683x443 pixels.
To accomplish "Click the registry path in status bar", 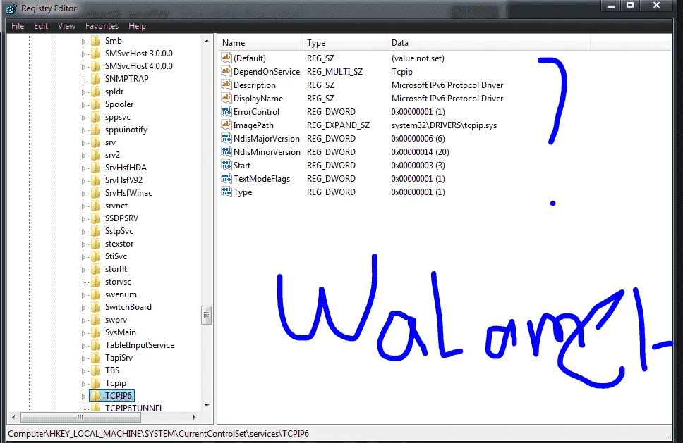I will (158, 434).
